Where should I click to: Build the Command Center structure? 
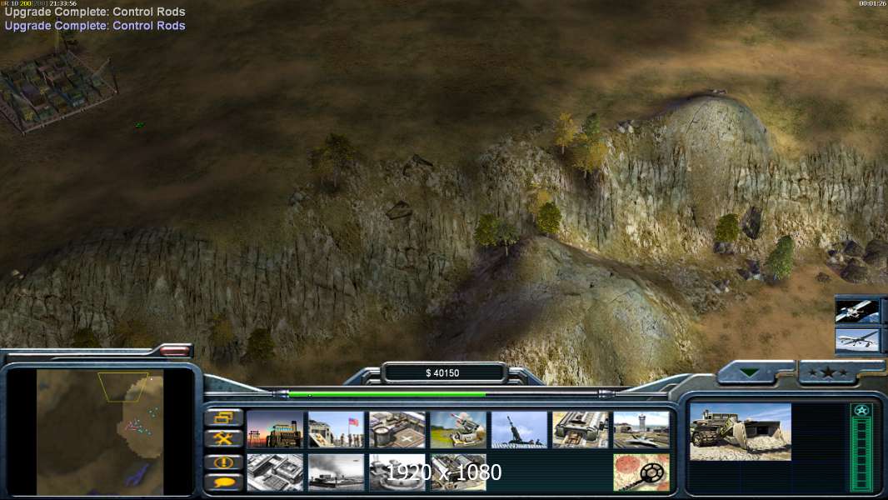[458, 472]
